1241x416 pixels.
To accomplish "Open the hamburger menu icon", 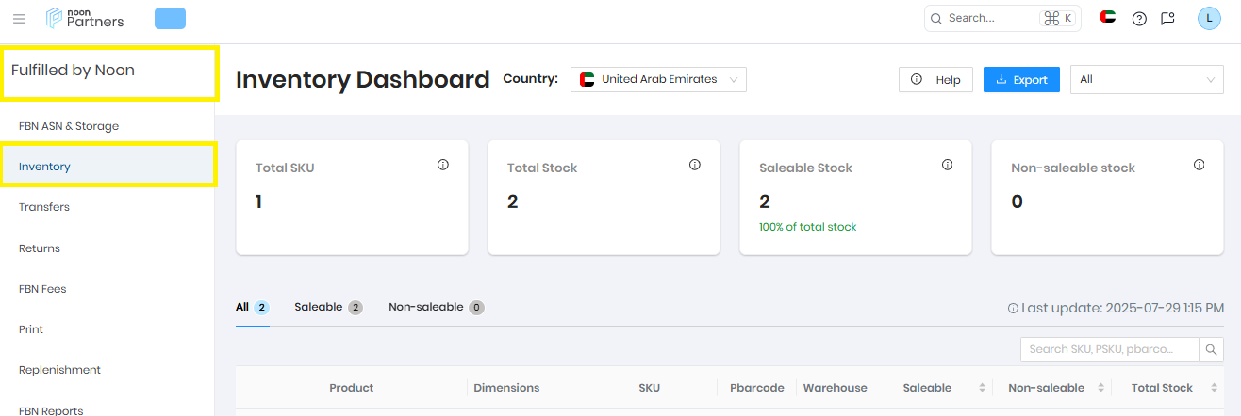I will [x=19, y=19].
